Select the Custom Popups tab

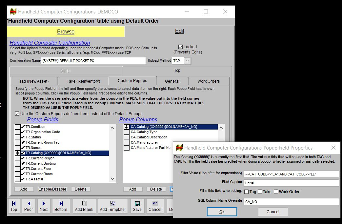(132, 81)
